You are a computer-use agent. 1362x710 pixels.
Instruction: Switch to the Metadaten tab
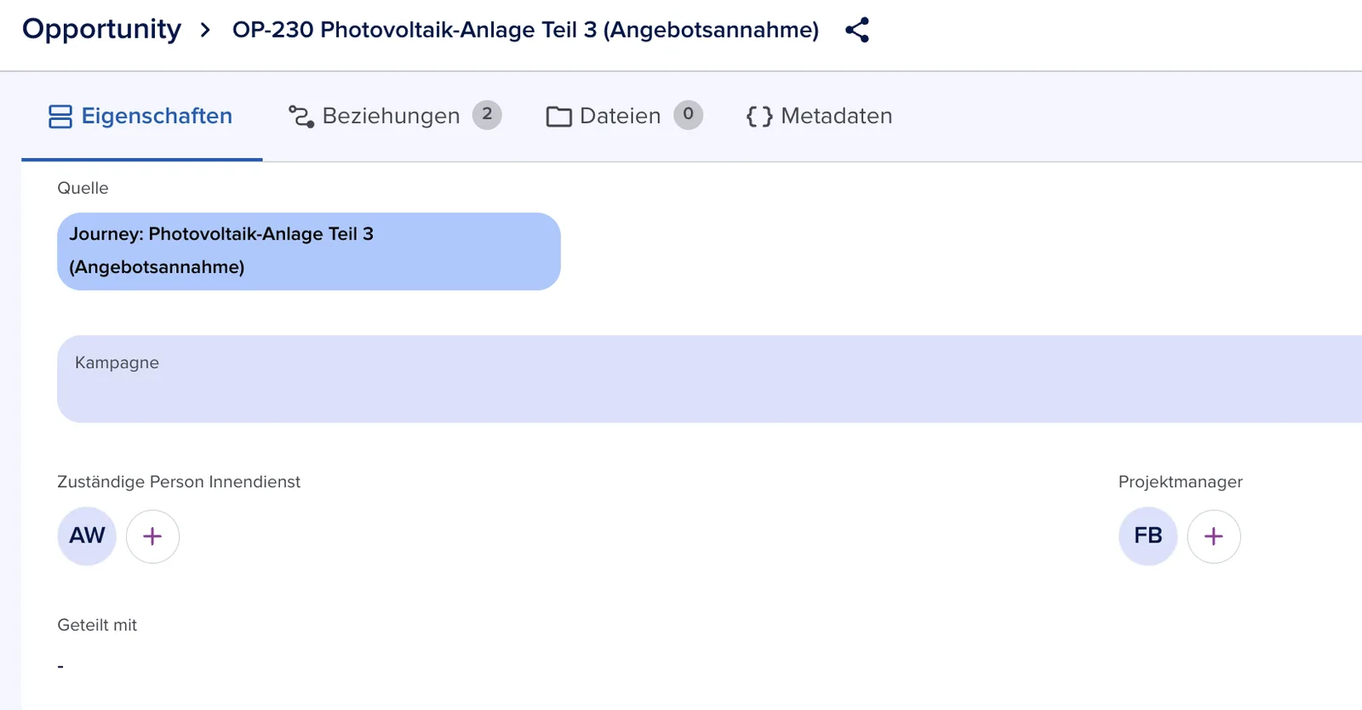(819, 116)
